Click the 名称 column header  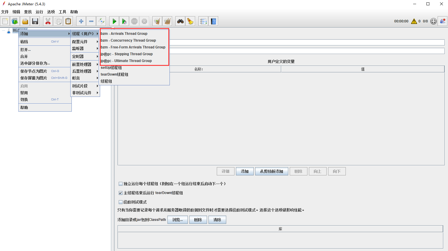coord(198,69)
